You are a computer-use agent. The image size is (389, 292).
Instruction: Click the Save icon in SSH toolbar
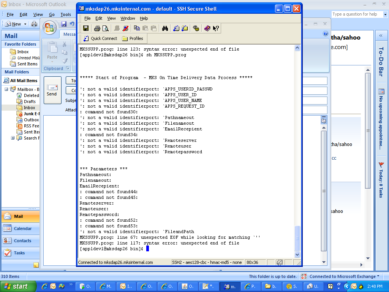[86, 28]
